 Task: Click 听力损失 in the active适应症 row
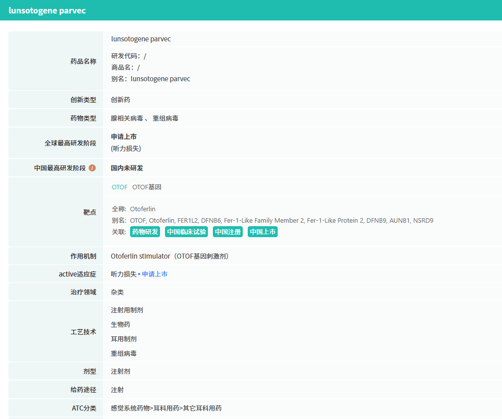(x=123, y=275)
